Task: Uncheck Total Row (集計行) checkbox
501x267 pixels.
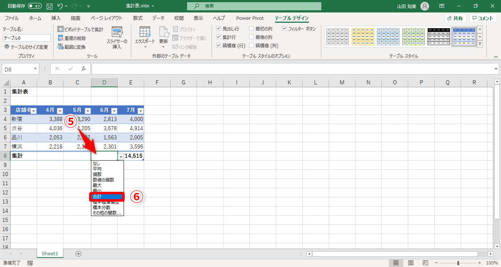Action: pos(218,37)
